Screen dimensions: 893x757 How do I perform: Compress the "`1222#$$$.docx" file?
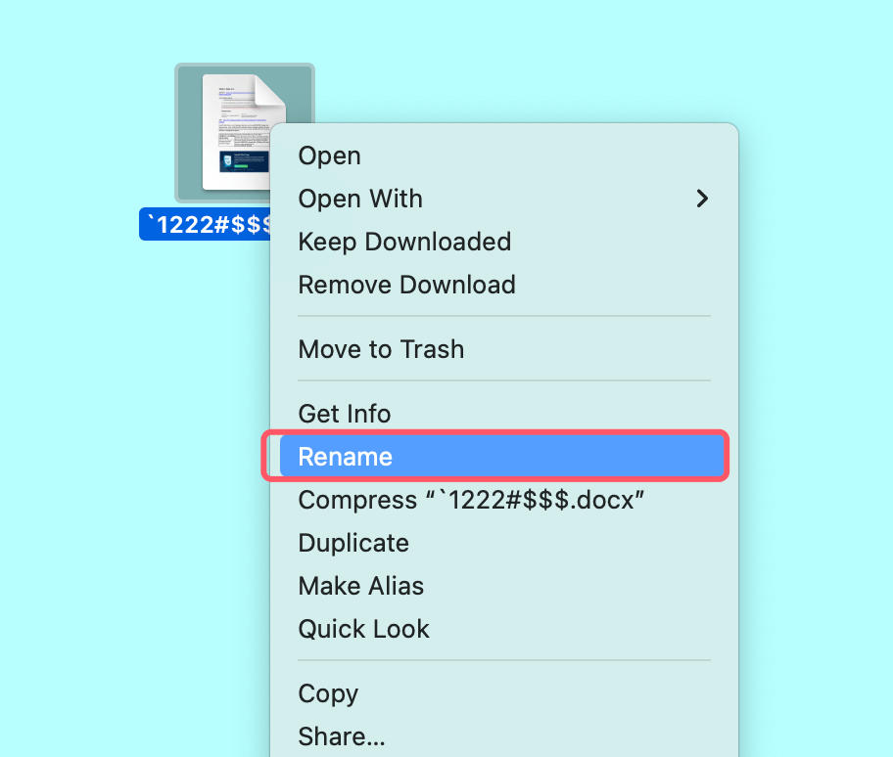(471, 500)
